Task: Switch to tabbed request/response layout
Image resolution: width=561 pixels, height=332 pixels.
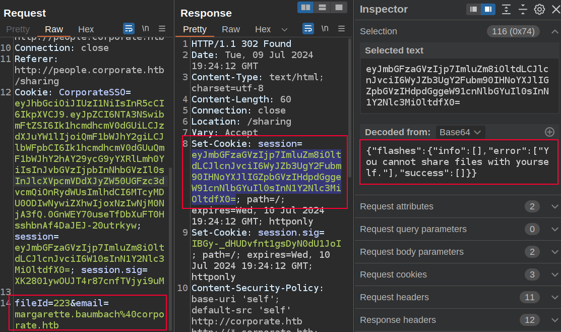Action: [339, 7]
